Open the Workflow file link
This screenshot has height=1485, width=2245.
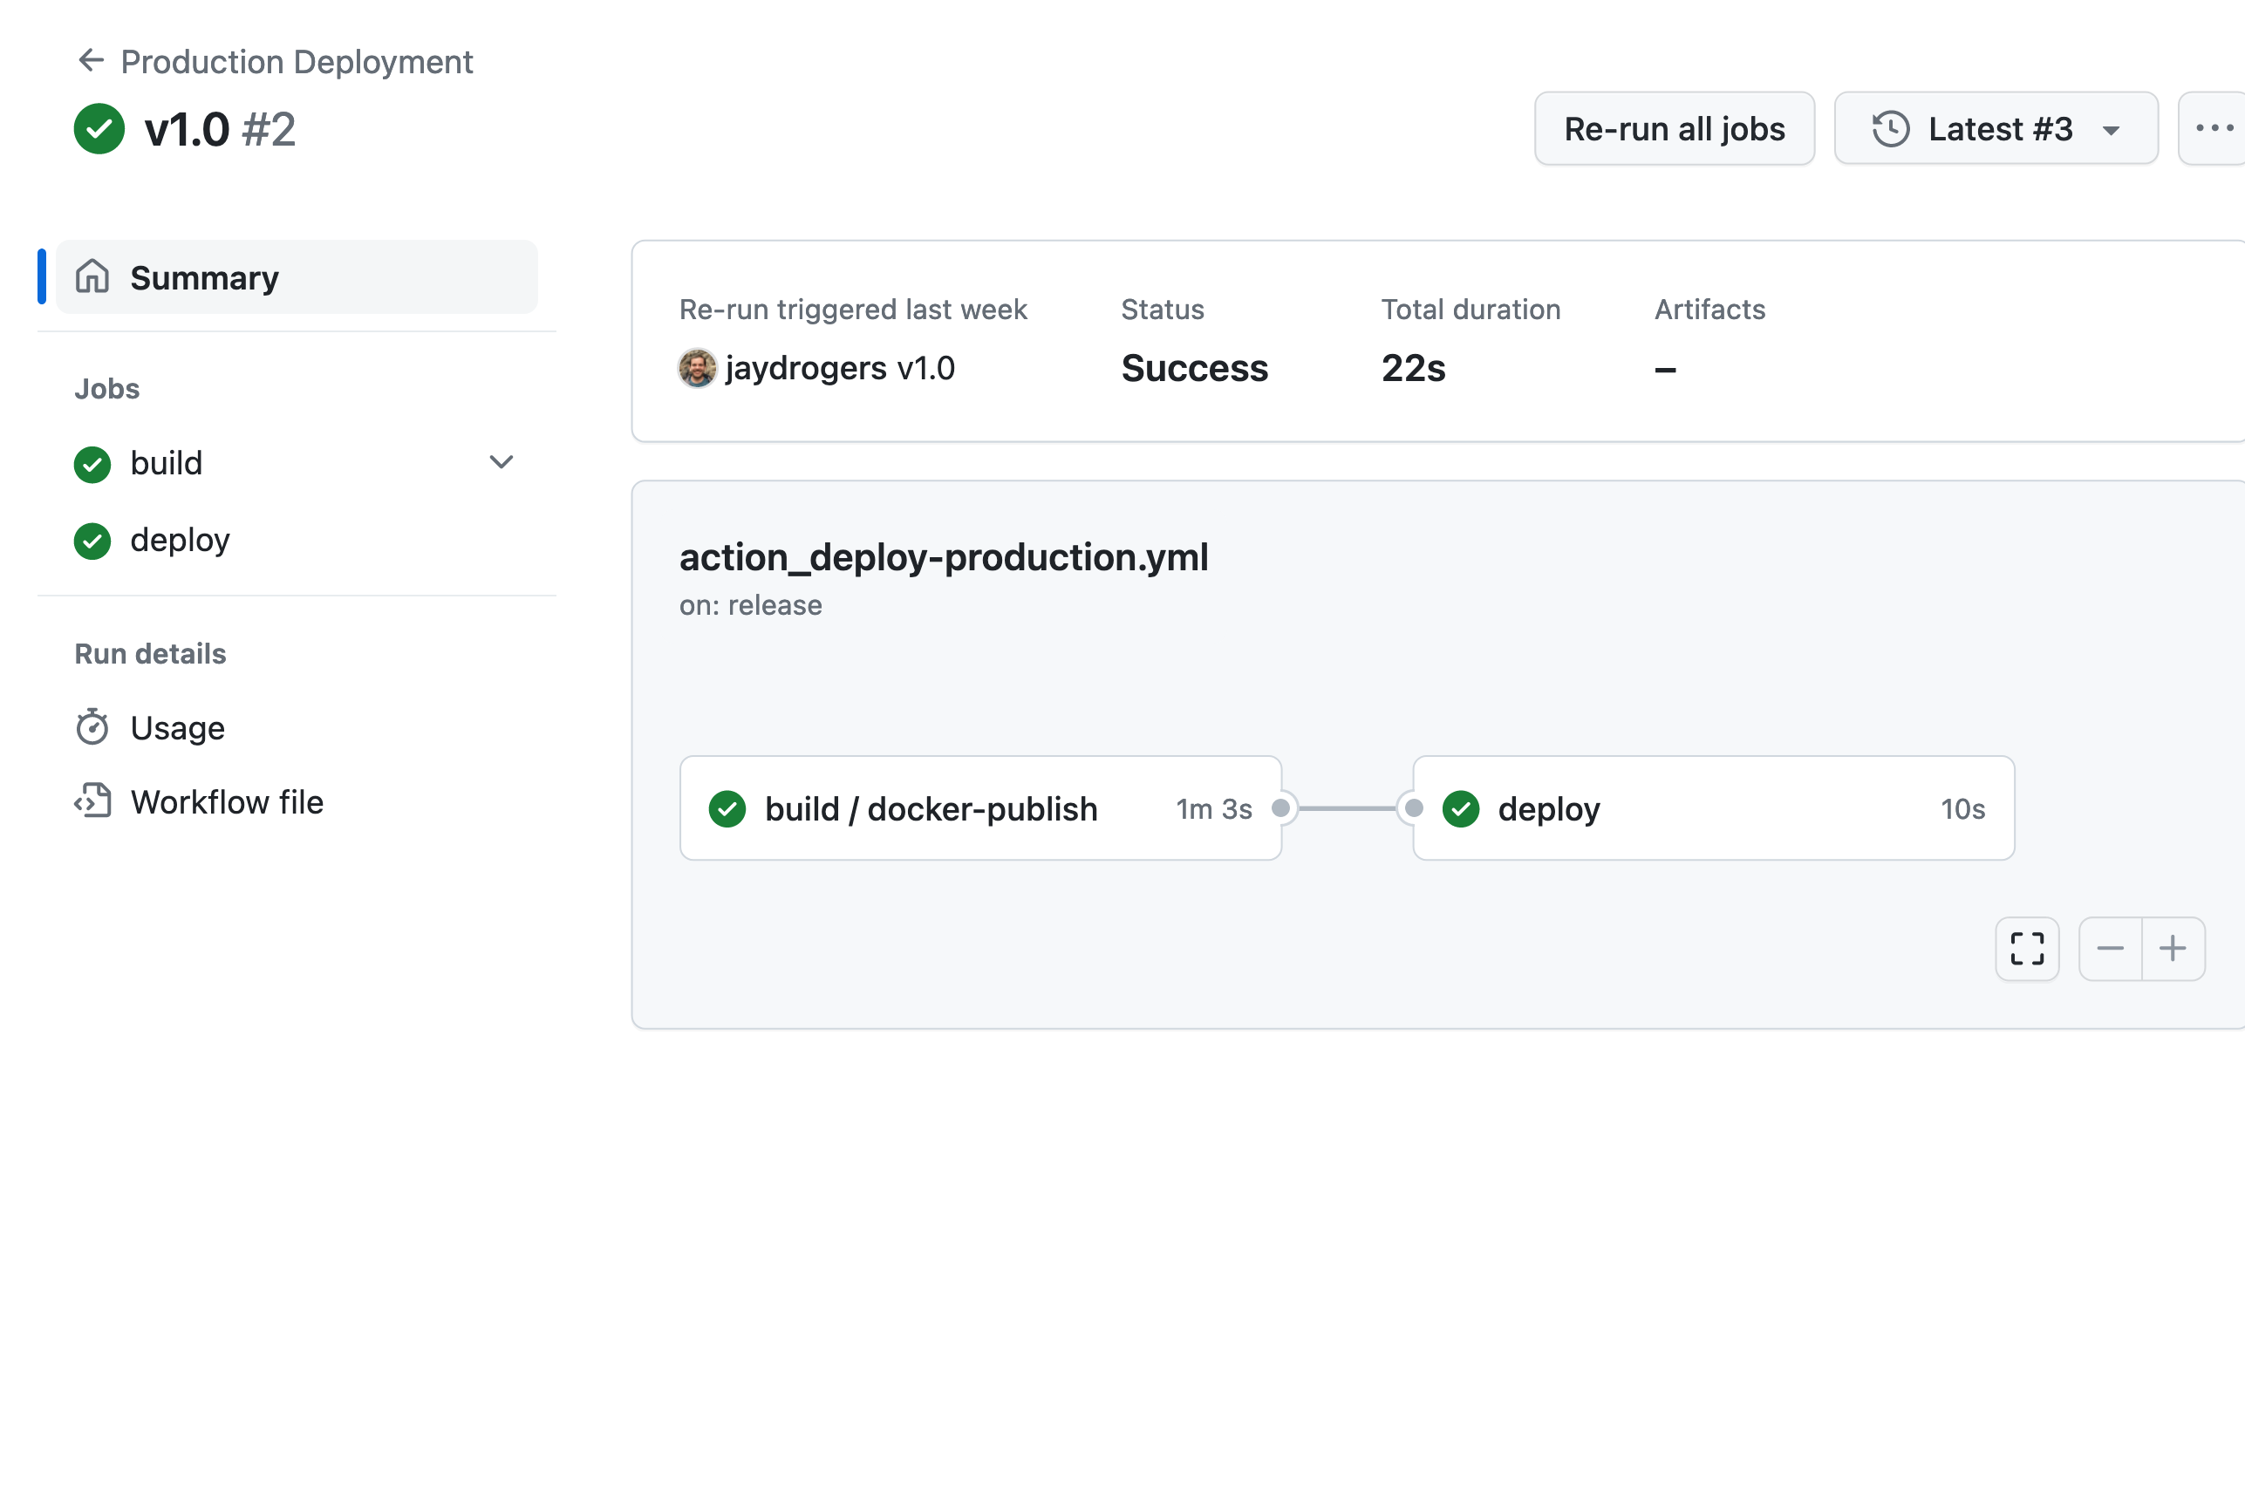point(227,802)
